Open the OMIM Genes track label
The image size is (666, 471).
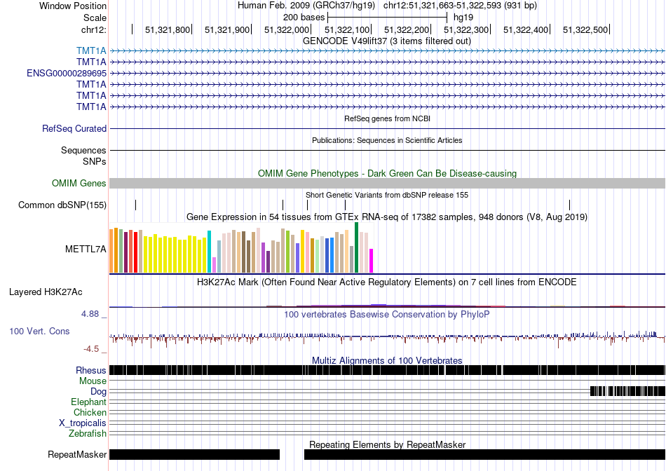pyautogui.click(x=79, y=183)
